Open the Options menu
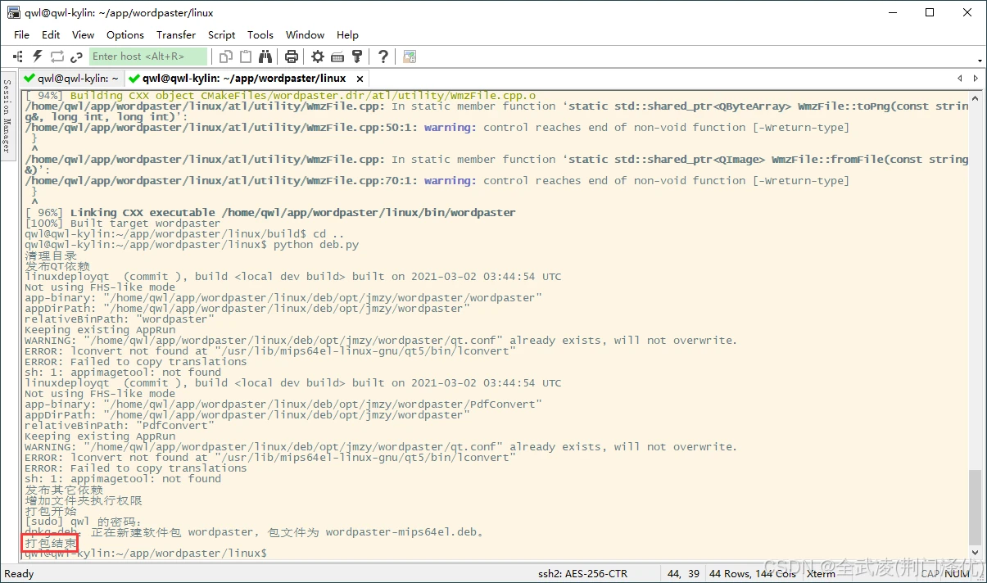The width and height of the screenshot is (987, 583). 125,34
